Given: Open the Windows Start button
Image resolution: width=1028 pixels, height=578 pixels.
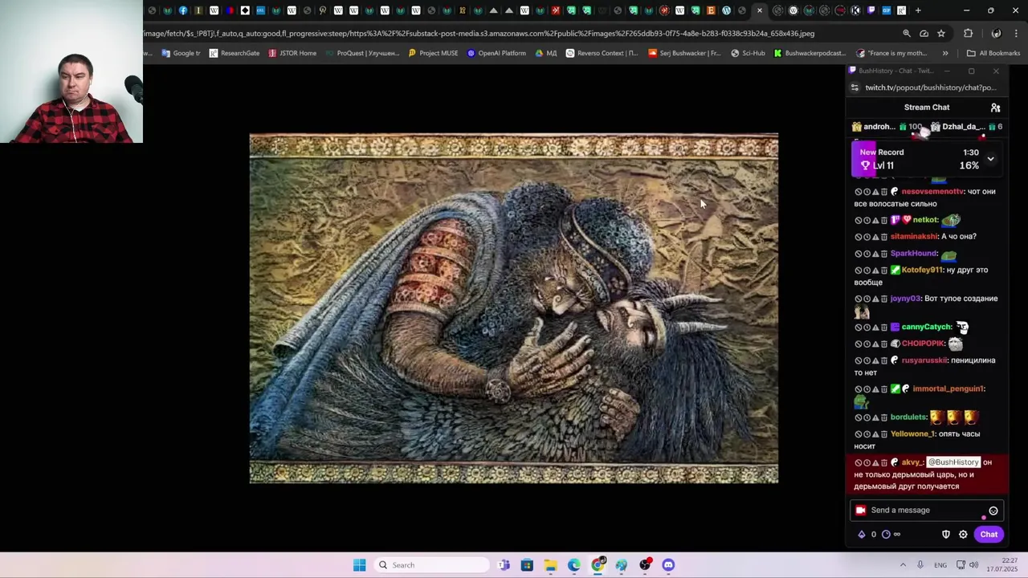Looking at the screenshot, I should [360, 565].
